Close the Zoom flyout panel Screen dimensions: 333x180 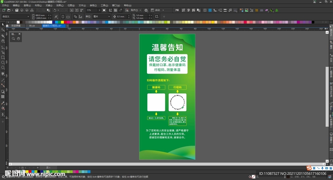pos(20,34)
